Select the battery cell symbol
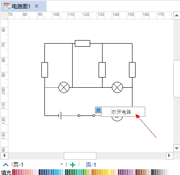 pos(60,115)
